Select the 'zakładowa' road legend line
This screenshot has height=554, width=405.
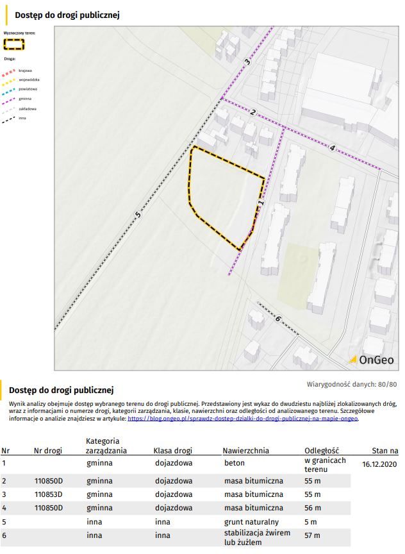(10, 109)
